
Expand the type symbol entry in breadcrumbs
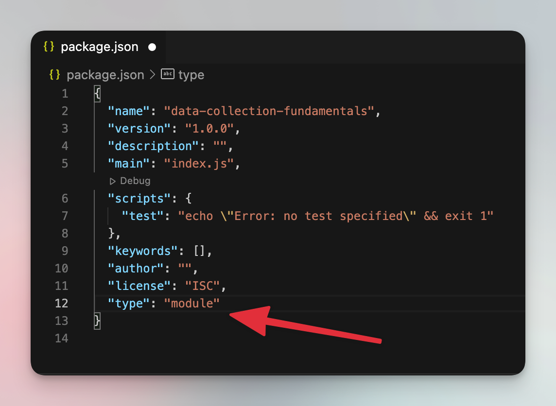coord(191,74)
